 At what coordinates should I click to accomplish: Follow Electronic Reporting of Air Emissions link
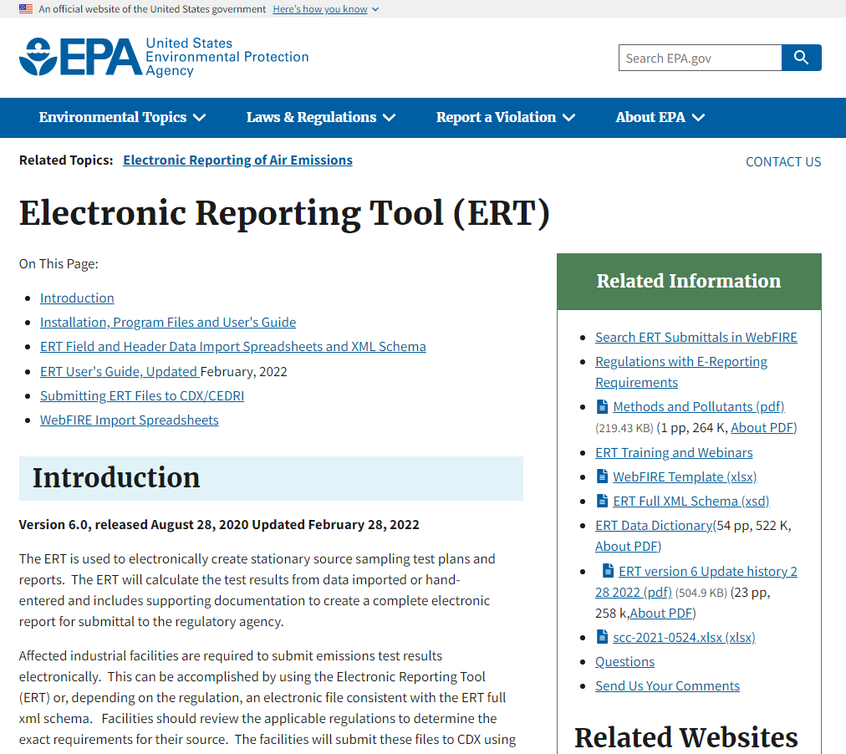tap(237, 160)
